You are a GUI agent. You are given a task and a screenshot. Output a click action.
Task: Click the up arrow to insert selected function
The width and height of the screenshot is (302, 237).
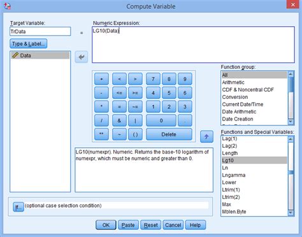[x=206, y=137]
